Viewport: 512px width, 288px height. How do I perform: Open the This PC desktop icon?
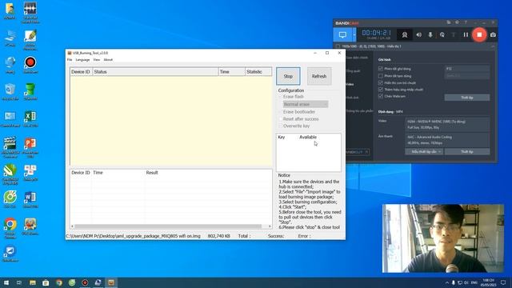coord(10,38)
